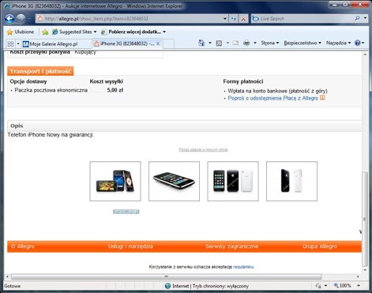Click the vertical scrollbar up arrow
This screenshot has height=293, width=372.
click(x=365, y=54)
